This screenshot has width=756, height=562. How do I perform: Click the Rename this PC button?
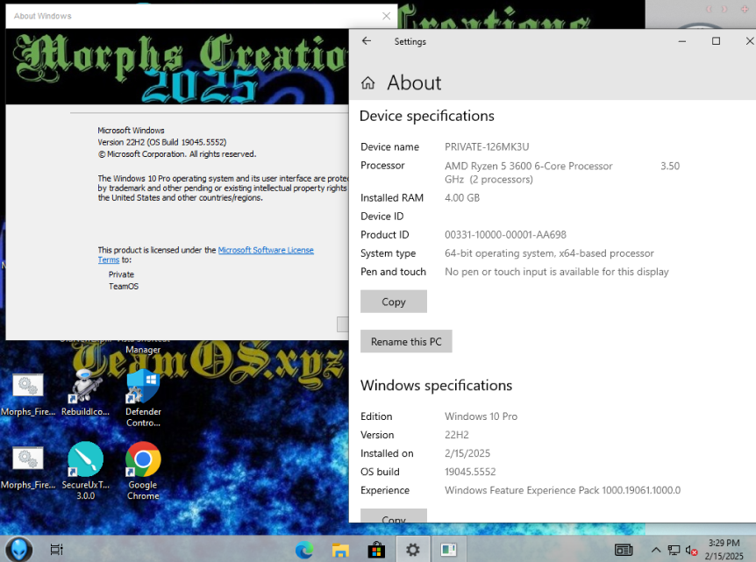pos(406,342)
